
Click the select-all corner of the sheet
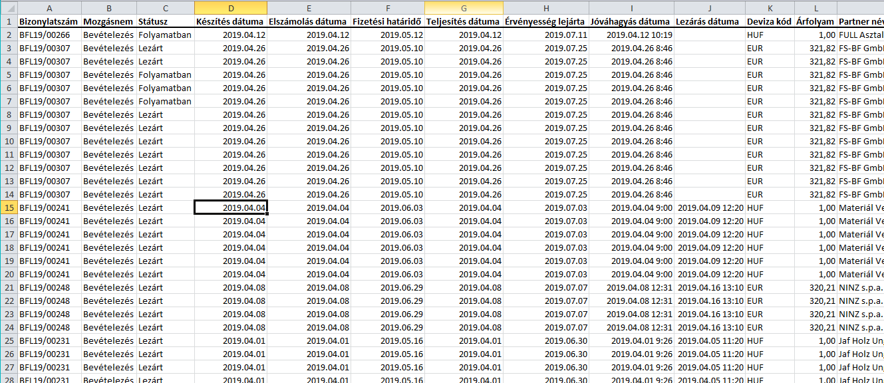coord(9,7)
